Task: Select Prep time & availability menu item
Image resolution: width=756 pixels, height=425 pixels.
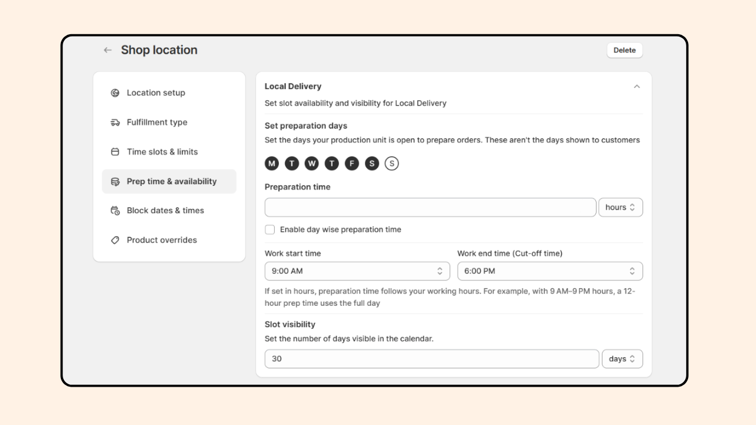Action: (x=169, y=181)
